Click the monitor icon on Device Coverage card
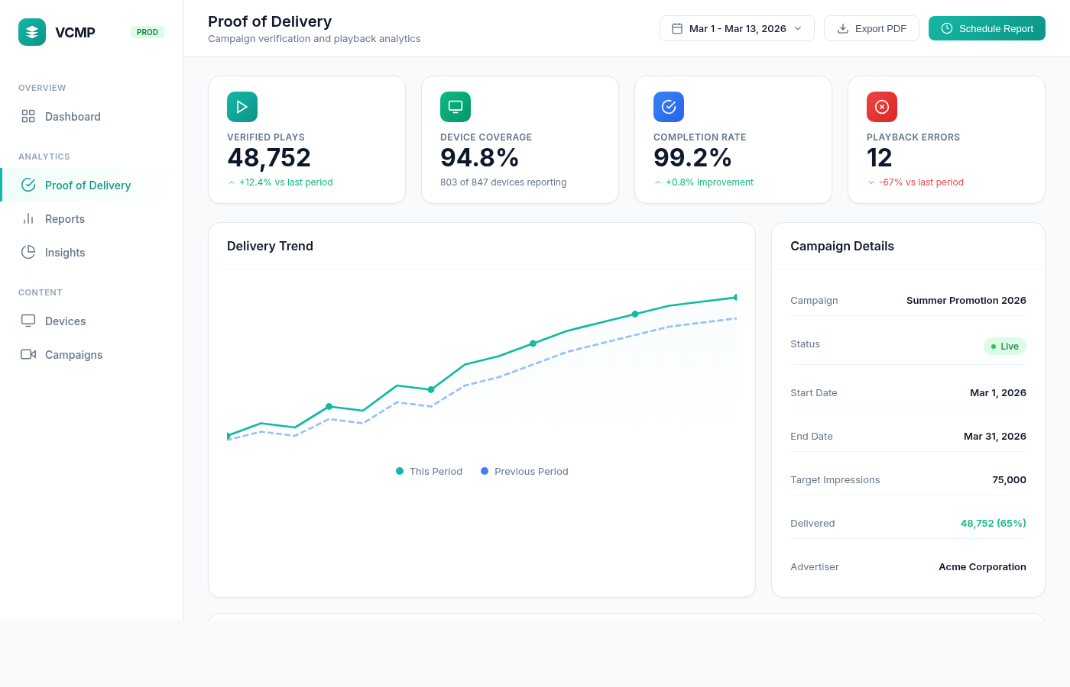The image size is (1070, 687). coord(456,107)
